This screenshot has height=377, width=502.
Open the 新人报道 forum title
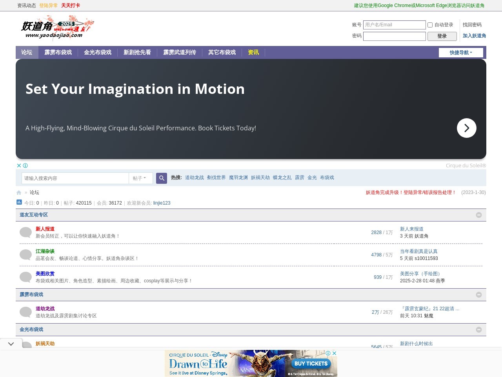[x=45, y=229]
